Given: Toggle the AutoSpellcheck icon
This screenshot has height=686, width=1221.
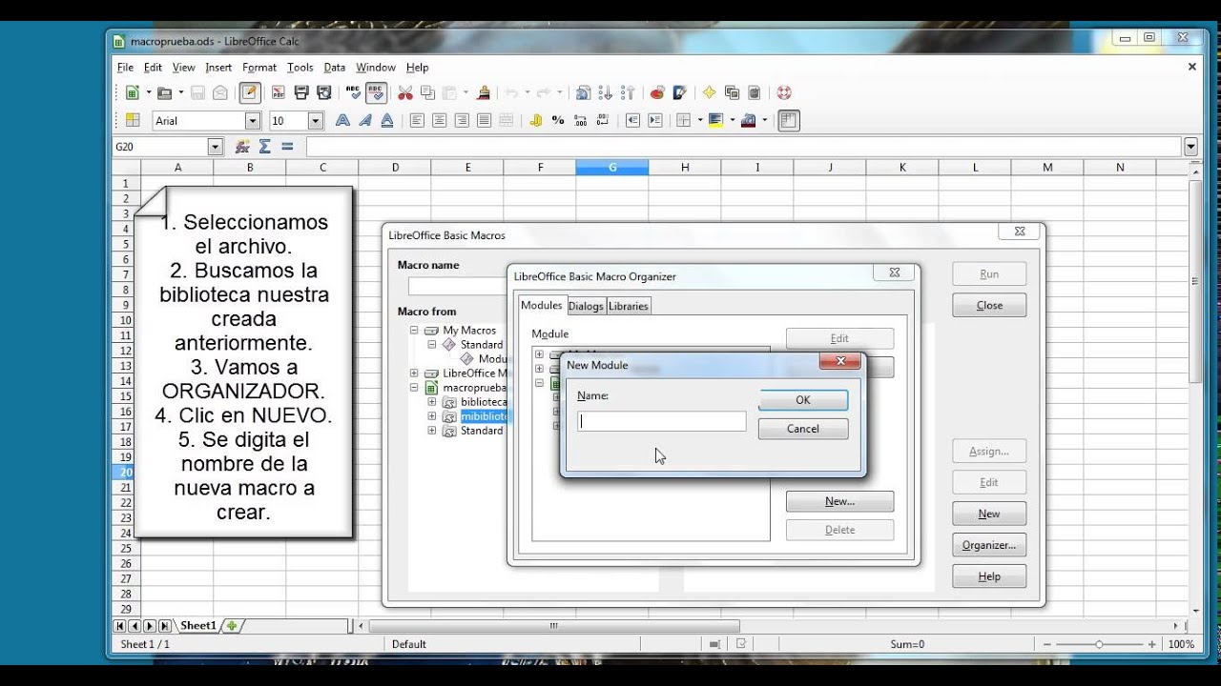Looking at the screenshot, I should pyautogui.click(x=376, y=92).
